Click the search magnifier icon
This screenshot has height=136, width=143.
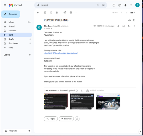tap(38, 5)
